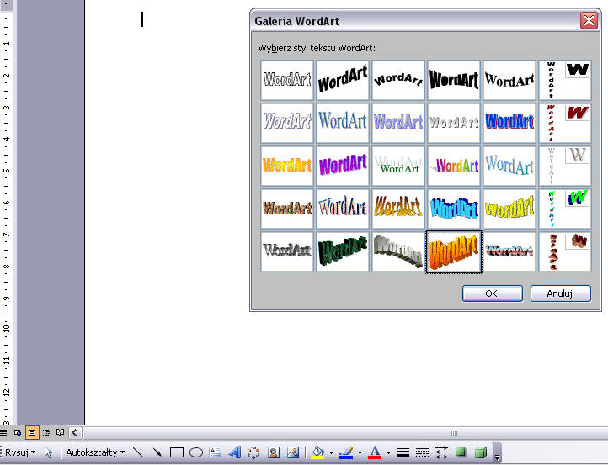Select the Arrow drawing tool

(x=157, y=452)
